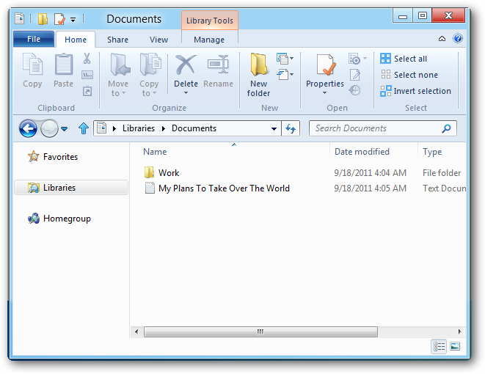Viewport: 485px width, 374px height.
Task: Click the Documents system icon in title bar
Action: click(x=19, y=18)
